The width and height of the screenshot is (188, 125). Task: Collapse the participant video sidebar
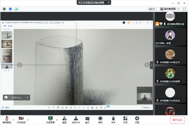click(151, 65)
